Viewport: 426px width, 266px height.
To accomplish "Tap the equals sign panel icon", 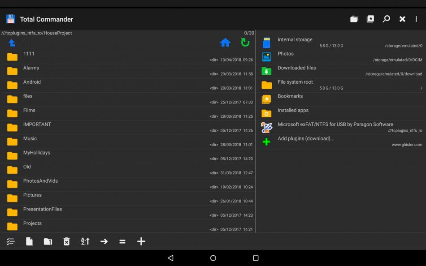I will (122, 241).
